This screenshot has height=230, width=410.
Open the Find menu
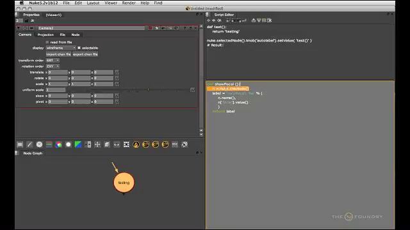pos(158,3)
